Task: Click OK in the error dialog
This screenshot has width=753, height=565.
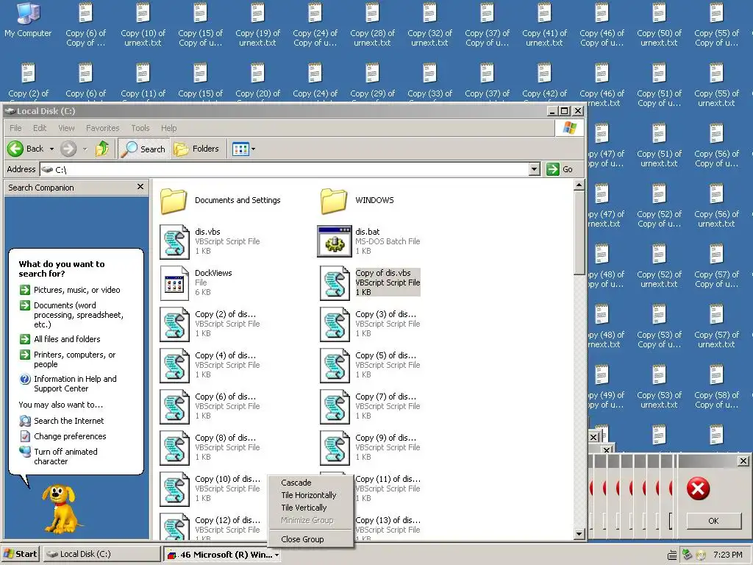Action: click(713, 521)
